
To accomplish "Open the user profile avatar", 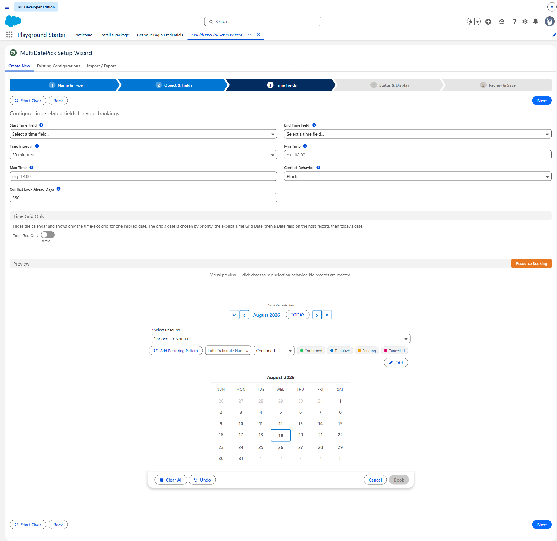I will click(x=550, y=21).
